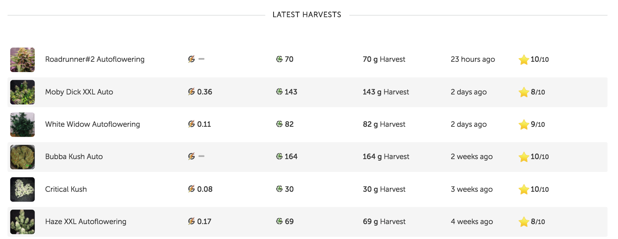Click the 23 hours ago timestamp
The height and width of the screenshot is (239, 618).
click(x=472, y=59)
